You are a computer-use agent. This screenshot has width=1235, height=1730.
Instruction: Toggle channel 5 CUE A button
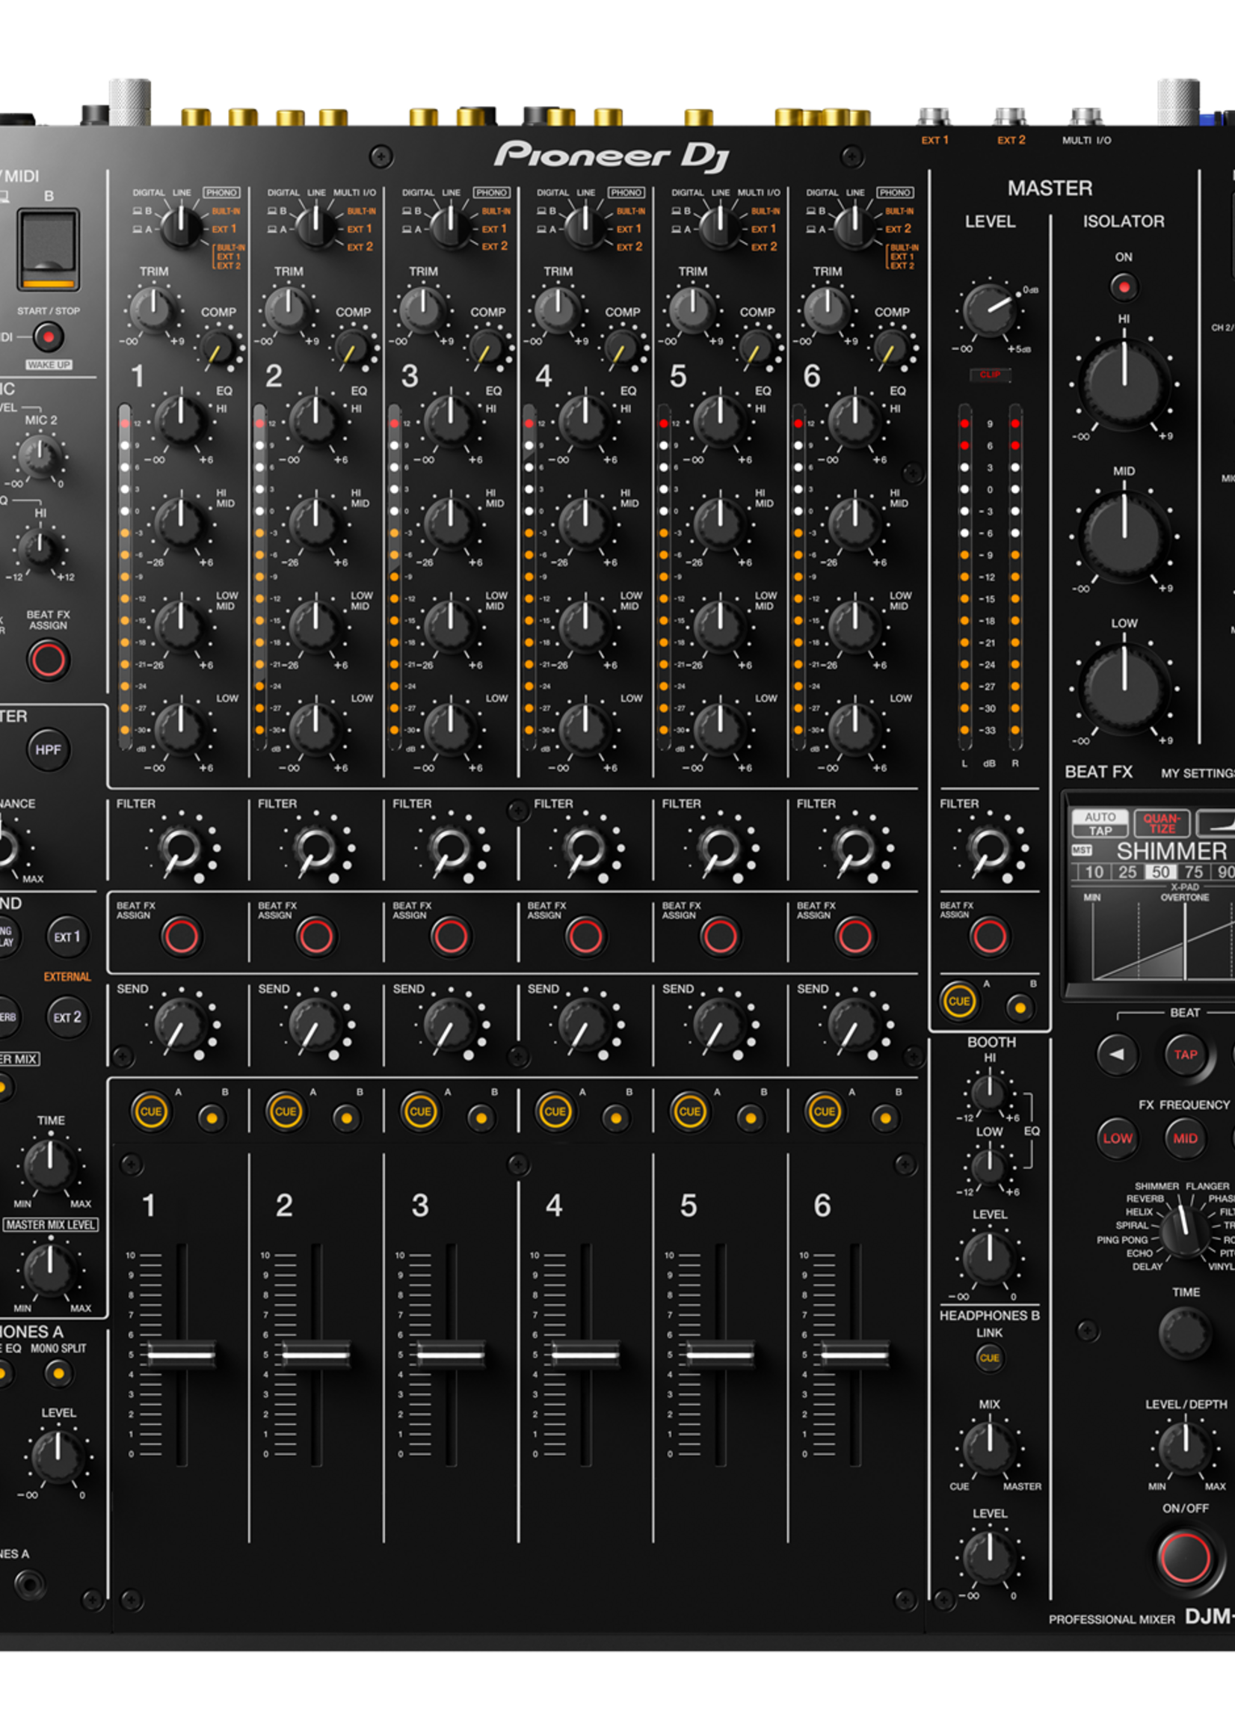689,1111
